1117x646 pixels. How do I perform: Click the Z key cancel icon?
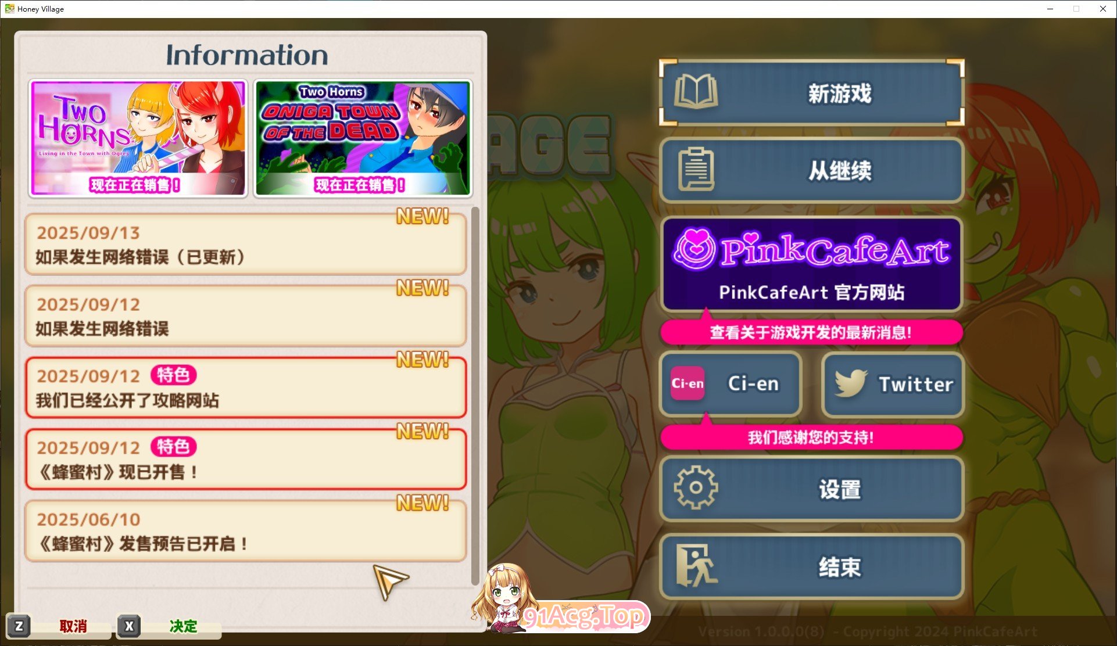19,626
